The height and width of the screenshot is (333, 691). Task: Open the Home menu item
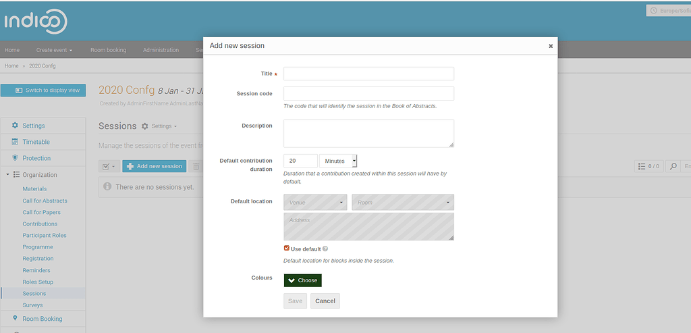tap(12, 50)
